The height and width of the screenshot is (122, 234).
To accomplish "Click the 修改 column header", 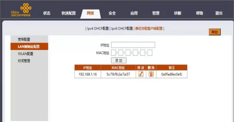I will click(x=141, y=67).
